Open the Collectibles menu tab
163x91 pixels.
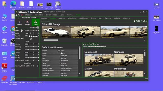[39, 15]
